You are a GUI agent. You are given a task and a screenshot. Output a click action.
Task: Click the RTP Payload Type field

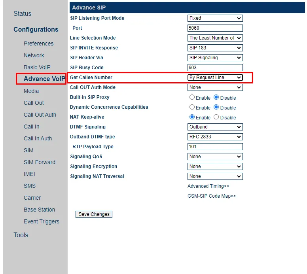point(215,147)
